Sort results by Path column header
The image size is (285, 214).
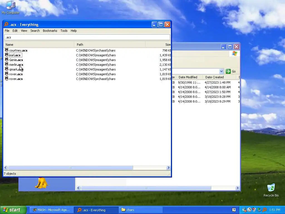point(110,45)
